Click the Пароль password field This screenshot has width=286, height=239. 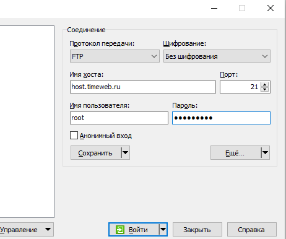point(221,118)
